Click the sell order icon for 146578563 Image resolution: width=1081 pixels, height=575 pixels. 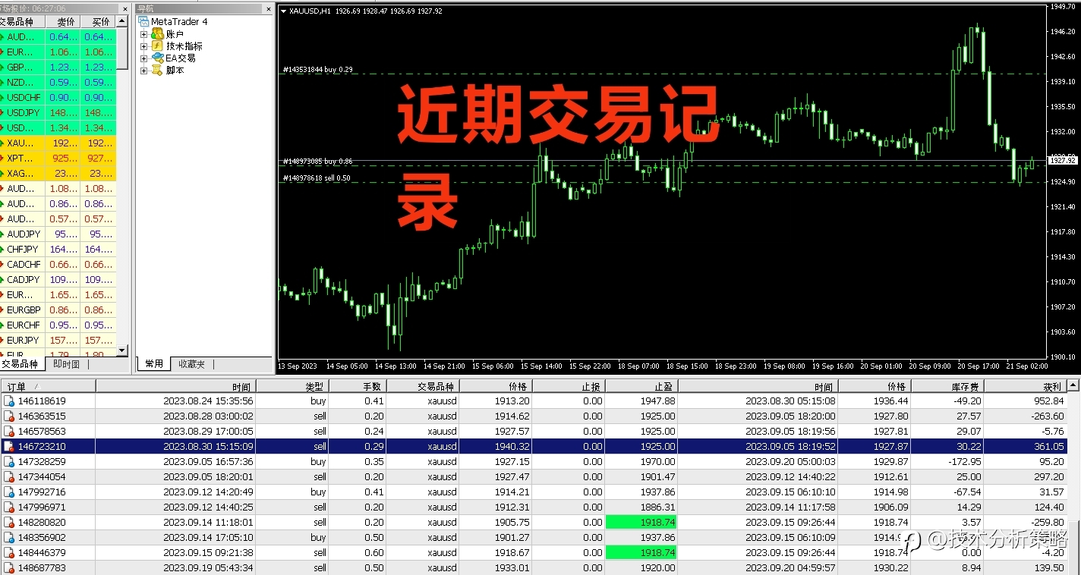pyautogui.click(x=9, y=431)
